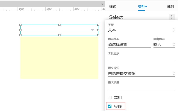Open the 隐藏提示 dropdown showing 输入
Viewport: 178px width, 111px height.
(164, 44)
